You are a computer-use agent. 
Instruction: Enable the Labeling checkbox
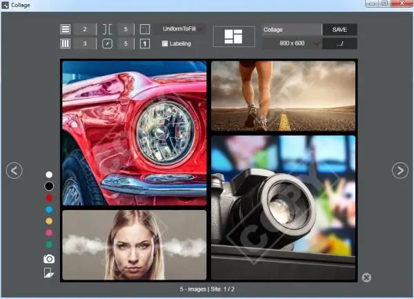(x=165, y=44)
